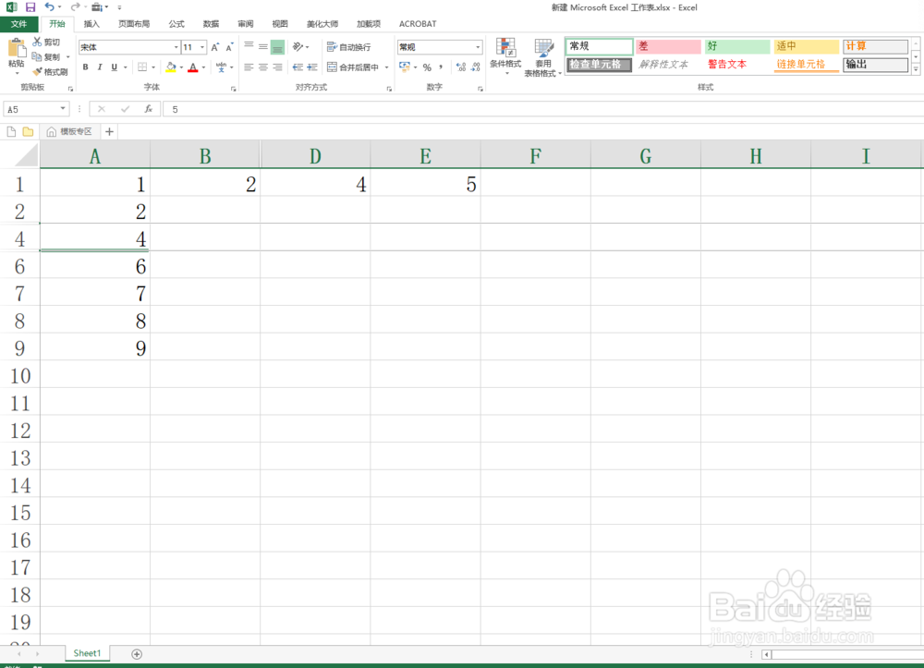Viewport: 924px width, 668px height.
Task: Click the Copy (复制) icon
Action: click(37, 56)
